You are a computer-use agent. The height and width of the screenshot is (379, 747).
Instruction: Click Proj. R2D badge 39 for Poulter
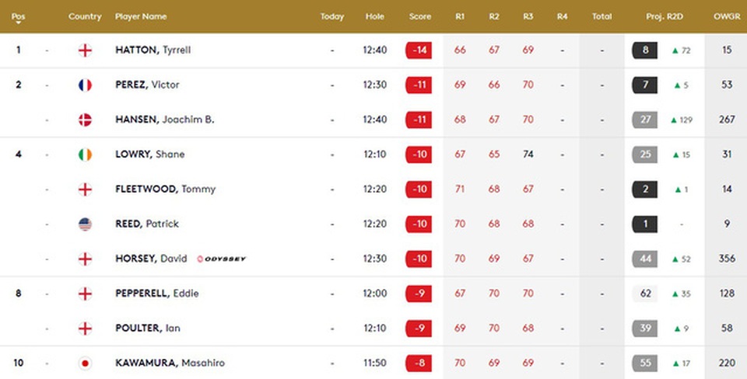click(x=644, y=329)
